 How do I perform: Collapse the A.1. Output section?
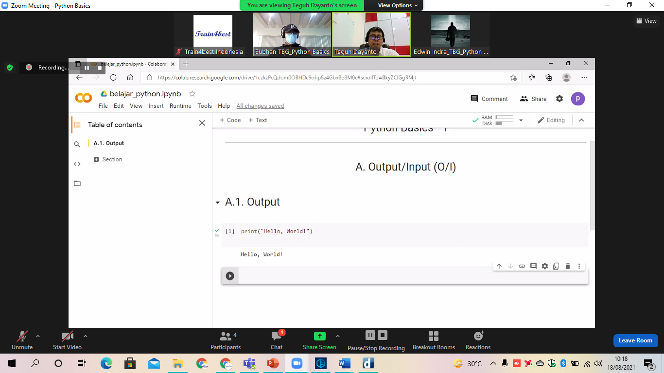click(218, 203)
